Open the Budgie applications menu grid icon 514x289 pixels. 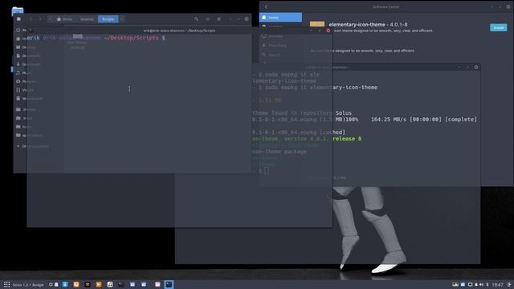coord(6,284)
